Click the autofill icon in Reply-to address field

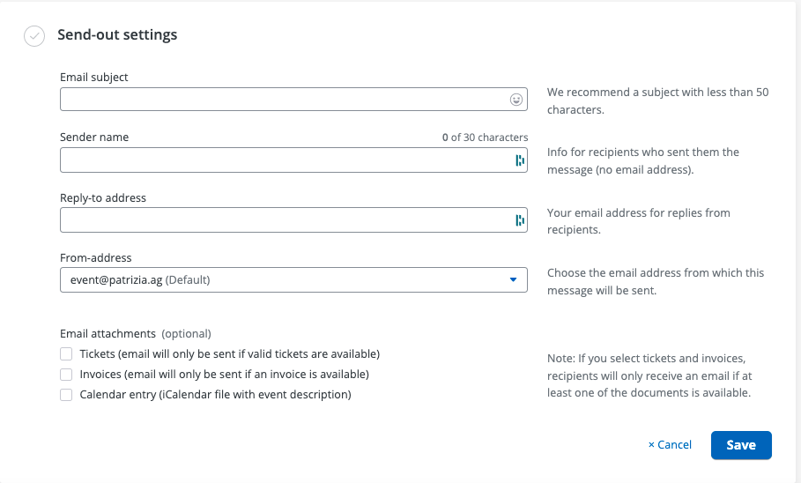[519, 219]
